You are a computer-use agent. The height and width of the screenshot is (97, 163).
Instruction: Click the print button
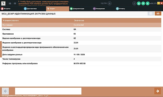coord(158,13)
